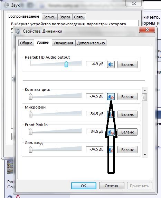Mute the Realtek HD Audio output speaker
Image resolution: width=161 pixels, height=198 pixels.
click(111, 64)
